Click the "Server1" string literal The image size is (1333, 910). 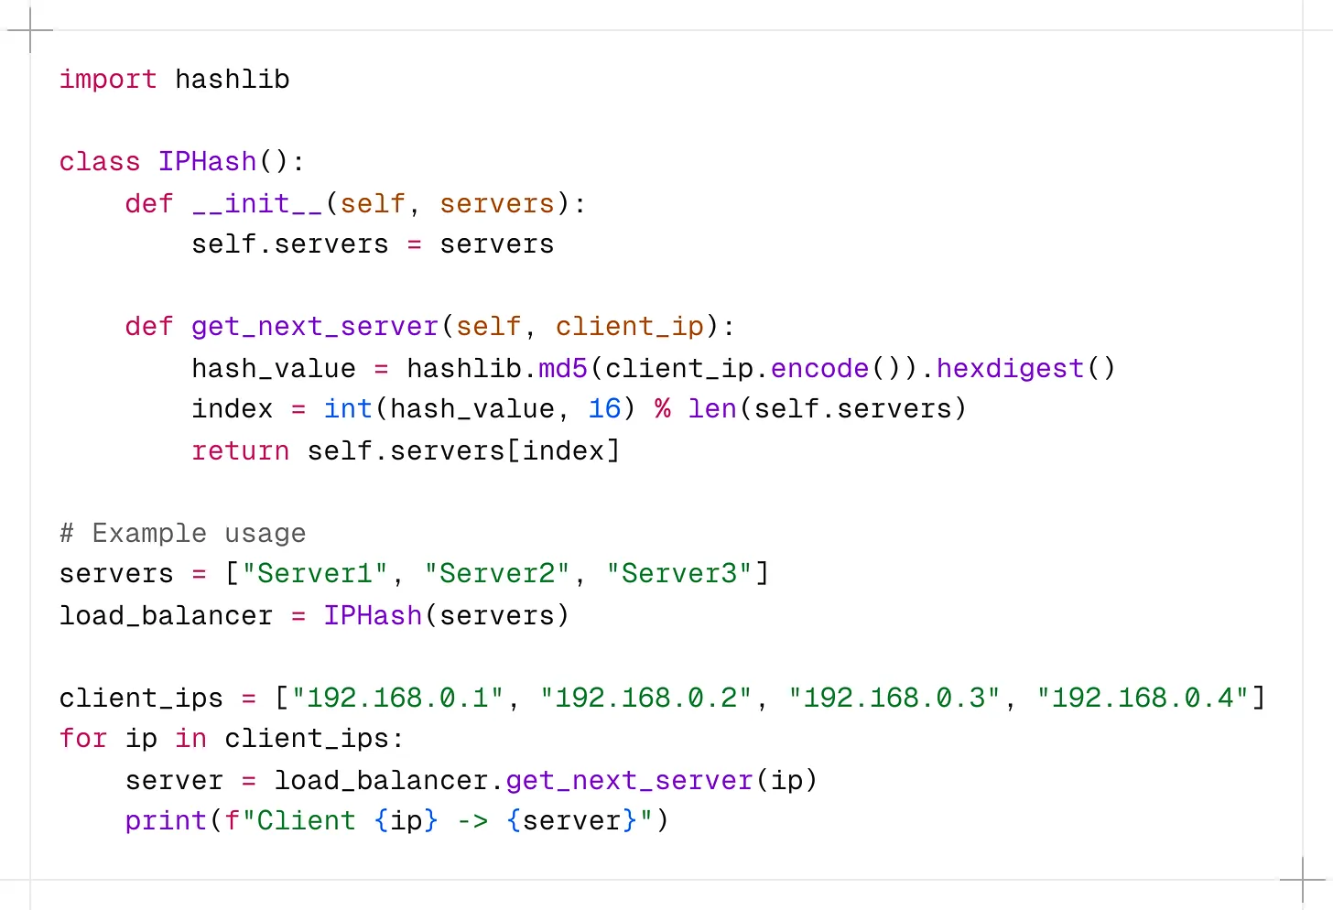coord(315,574)
